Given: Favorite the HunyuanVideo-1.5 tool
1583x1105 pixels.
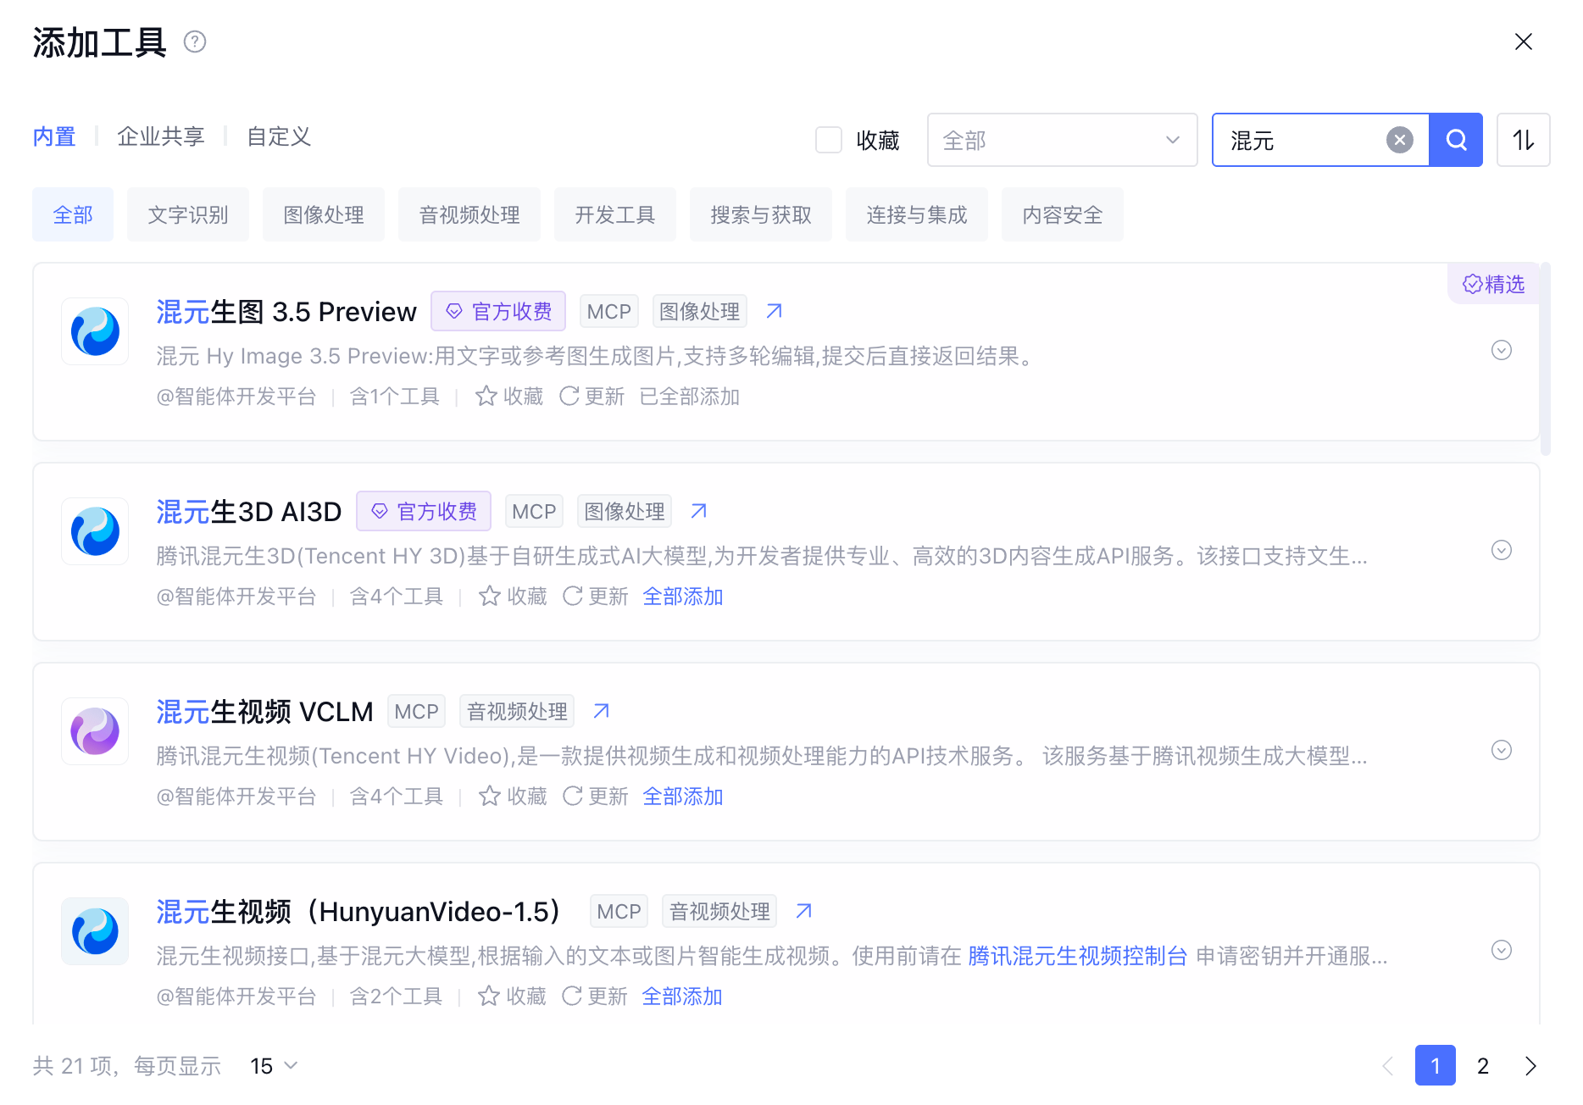Looking at the screenshot, I should [x=512, y=997].
